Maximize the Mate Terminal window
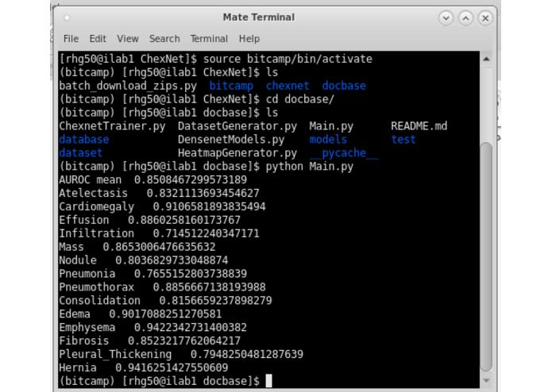The height and width of the screenshot is (392, 552). pyautogui.click(x=465, y=17)
